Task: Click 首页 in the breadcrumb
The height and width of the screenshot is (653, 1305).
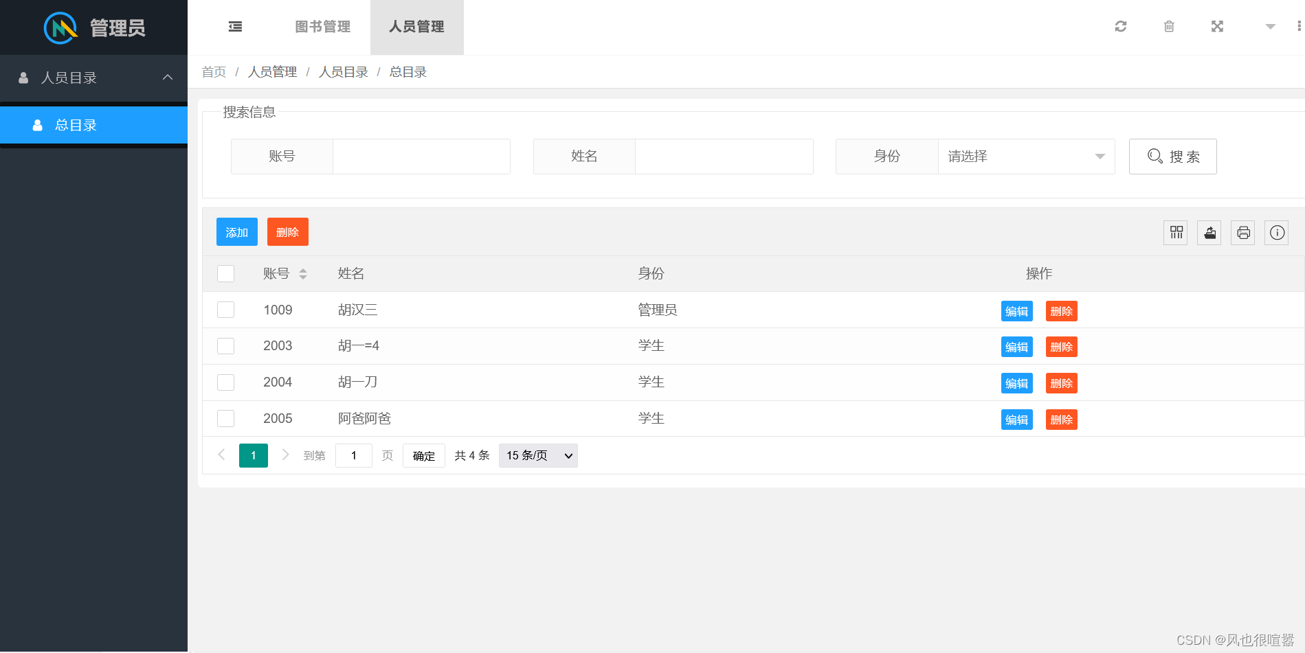Action: click(x=214, y=72)
